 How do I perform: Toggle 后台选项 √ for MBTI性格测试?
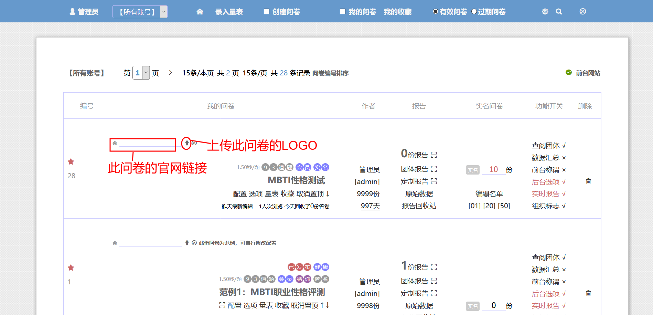549,182
